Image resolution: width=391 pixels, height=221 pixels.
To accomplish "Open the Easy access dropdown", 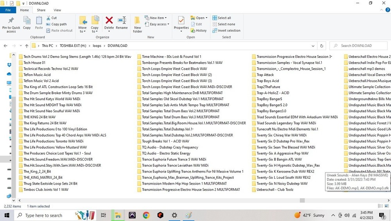I will (x=157, y=24).
